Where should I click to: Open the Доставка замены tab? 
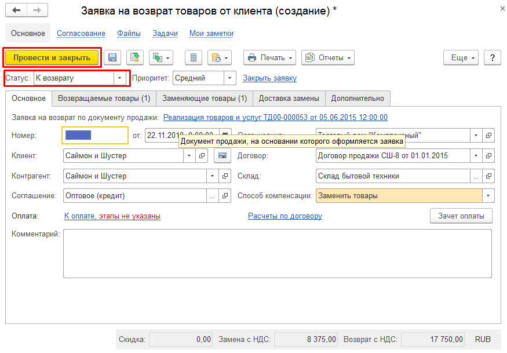click(289, 99)
